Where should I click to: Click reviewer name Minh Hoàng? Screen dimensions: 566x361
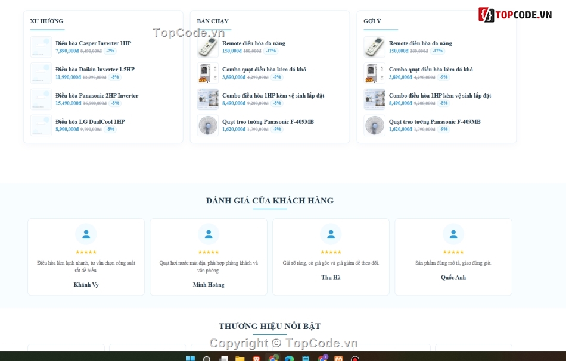pos(209,285)
